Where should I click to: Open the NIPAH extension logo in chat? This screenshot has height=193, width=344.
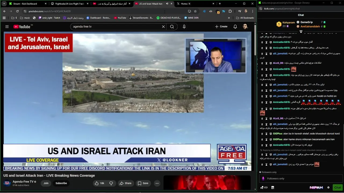(316, 187)
